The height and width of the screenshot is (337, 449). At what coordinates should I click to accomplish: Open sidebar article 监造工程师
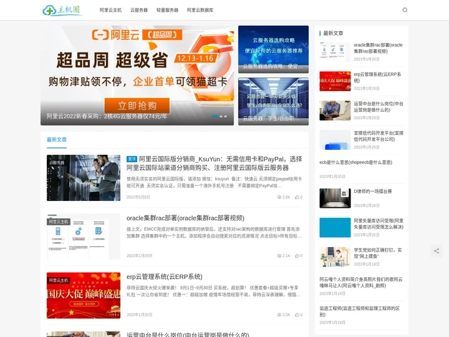(x=359, y=311)
